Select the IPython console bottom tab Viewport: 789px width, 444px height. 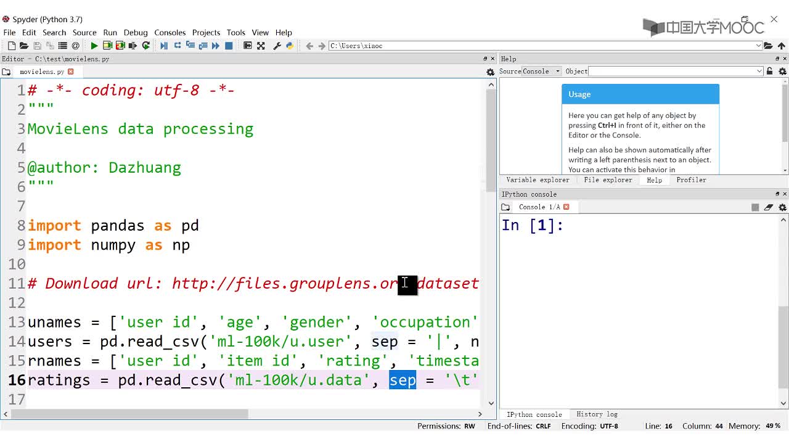click(534, 414)
